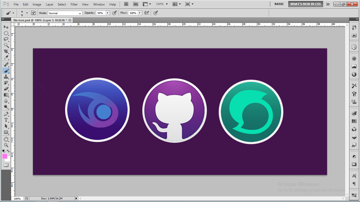The width and height of the screenshot is (360, 202).
Task: Select the Blur tool
Action: click(x=6, y=101)
